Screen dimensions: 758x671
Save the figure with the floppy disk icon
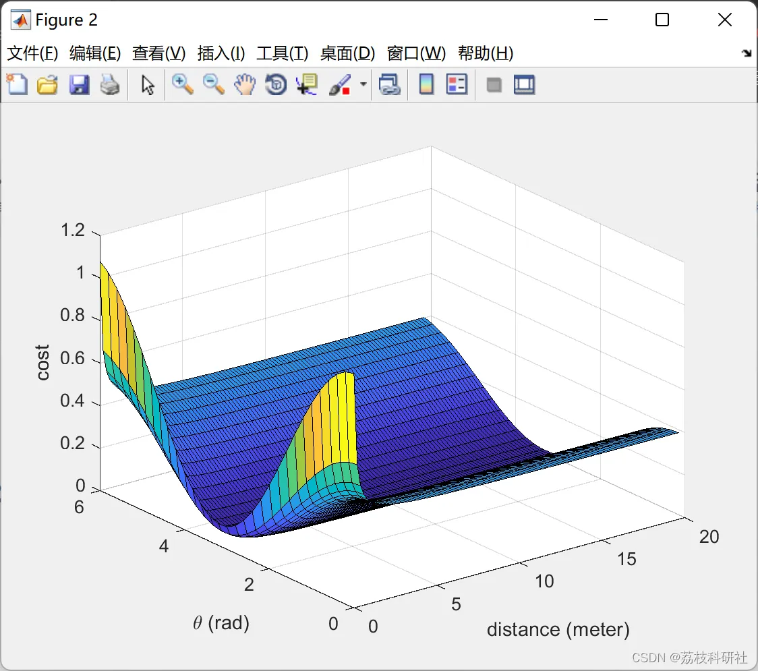click(79, 84)
